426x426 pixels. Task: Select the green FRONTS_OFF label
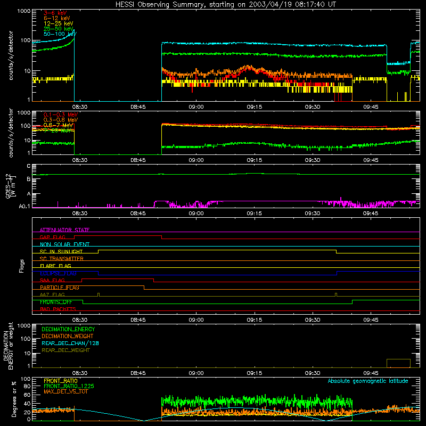(56, 302)
